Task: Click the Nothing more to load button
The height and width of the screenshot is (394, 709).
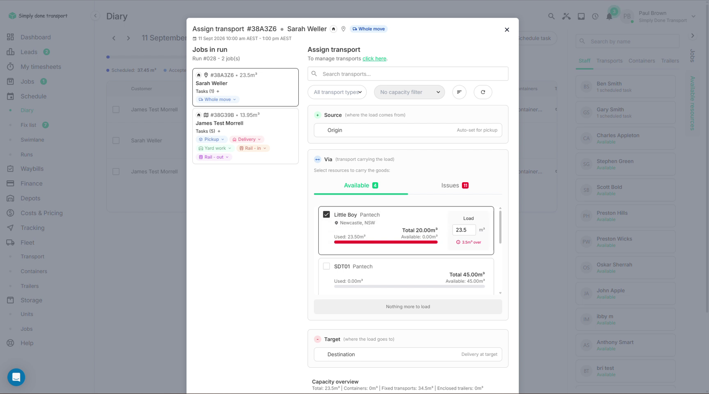Action: [x=408, y=307]
